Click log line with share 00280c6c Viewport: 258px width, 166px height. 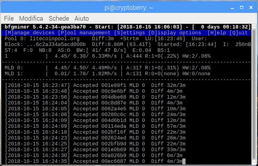(x=95, y=114)
